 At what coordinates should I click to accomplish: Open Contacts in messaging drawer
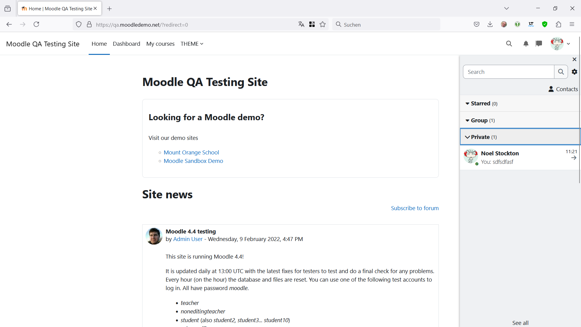(x=563, y=89)
